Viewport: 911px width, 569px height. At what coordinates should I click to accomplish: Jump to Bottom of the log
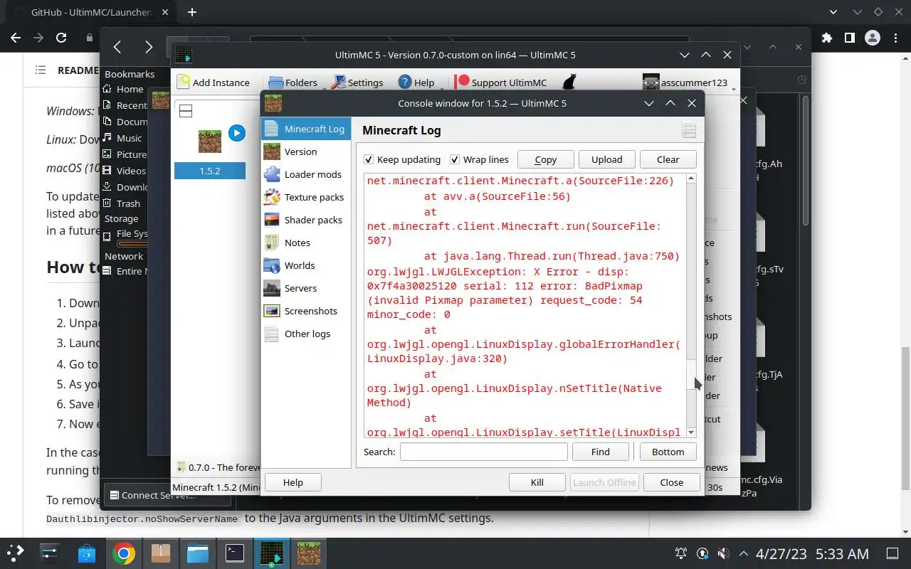[668, 452]
